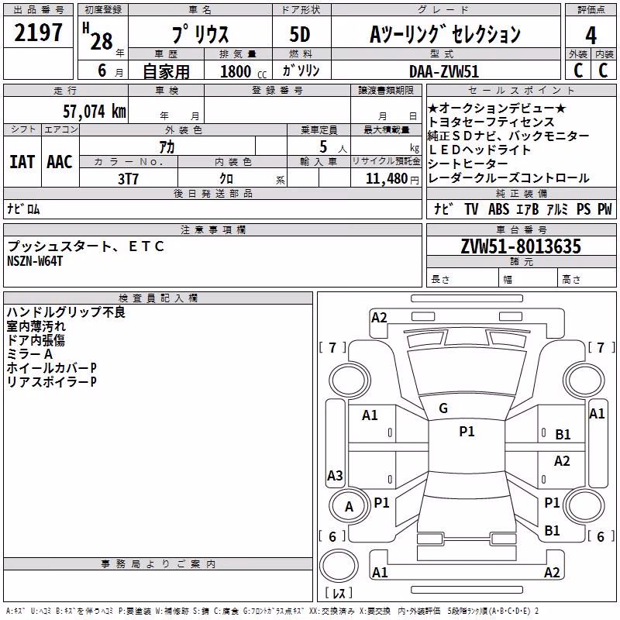The image size is (620, 620).
Task: Click the mileage "57,074 km"
Action: pos(95,111)
